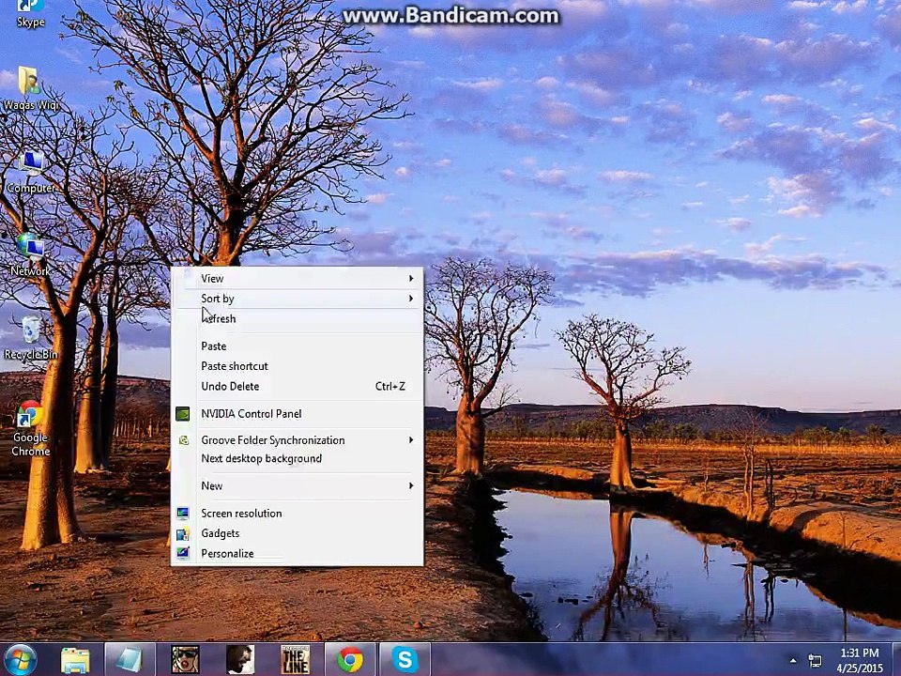Click the arrow beside View

[411, 278]
